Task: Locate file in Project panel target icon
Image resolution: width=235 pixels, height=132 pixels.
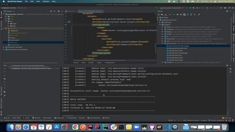Action: (x=51, y=11)
